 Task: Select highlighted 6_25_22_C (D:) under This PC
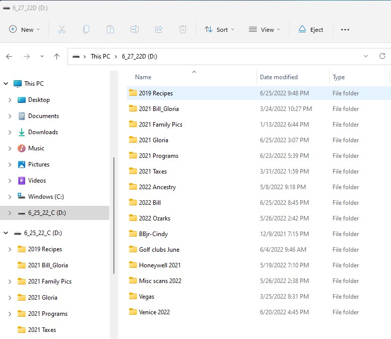point(54,213)
